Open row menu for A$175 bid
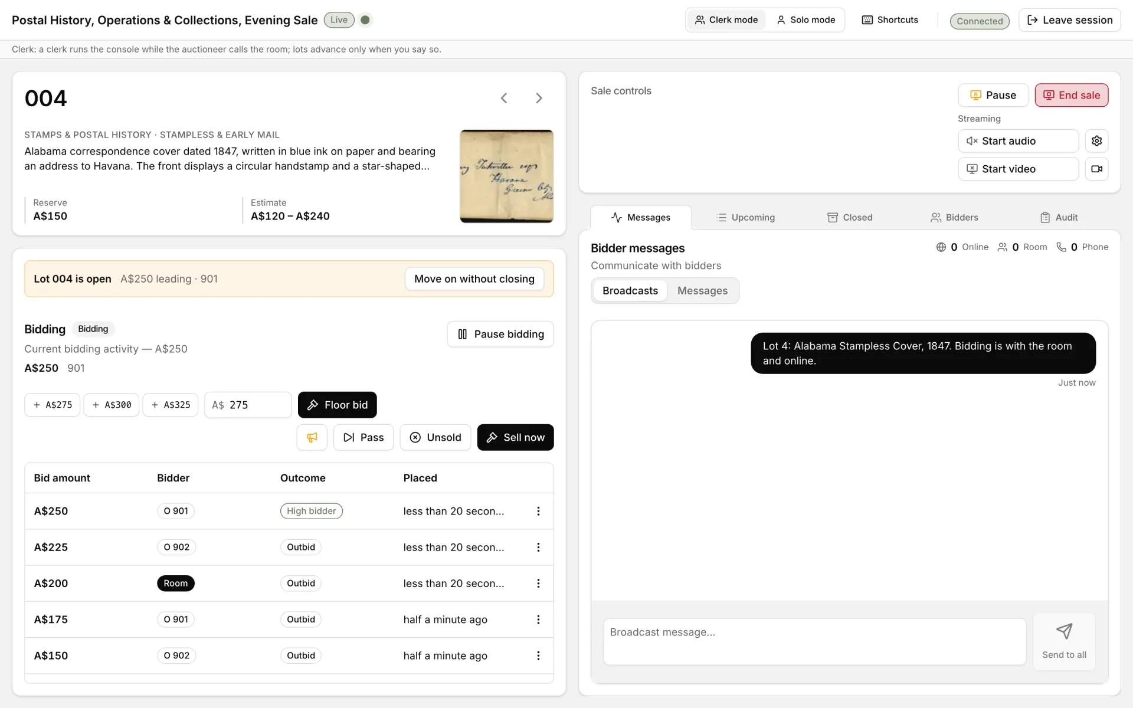 click(538, 619)
